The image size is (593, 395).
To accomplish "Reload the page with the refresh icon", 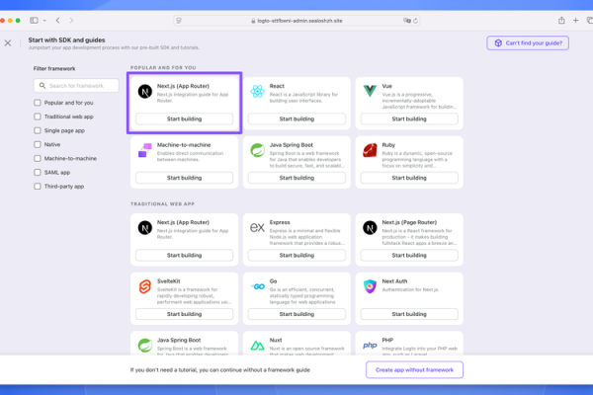I will pyautogui.click(x=416, y=21).
